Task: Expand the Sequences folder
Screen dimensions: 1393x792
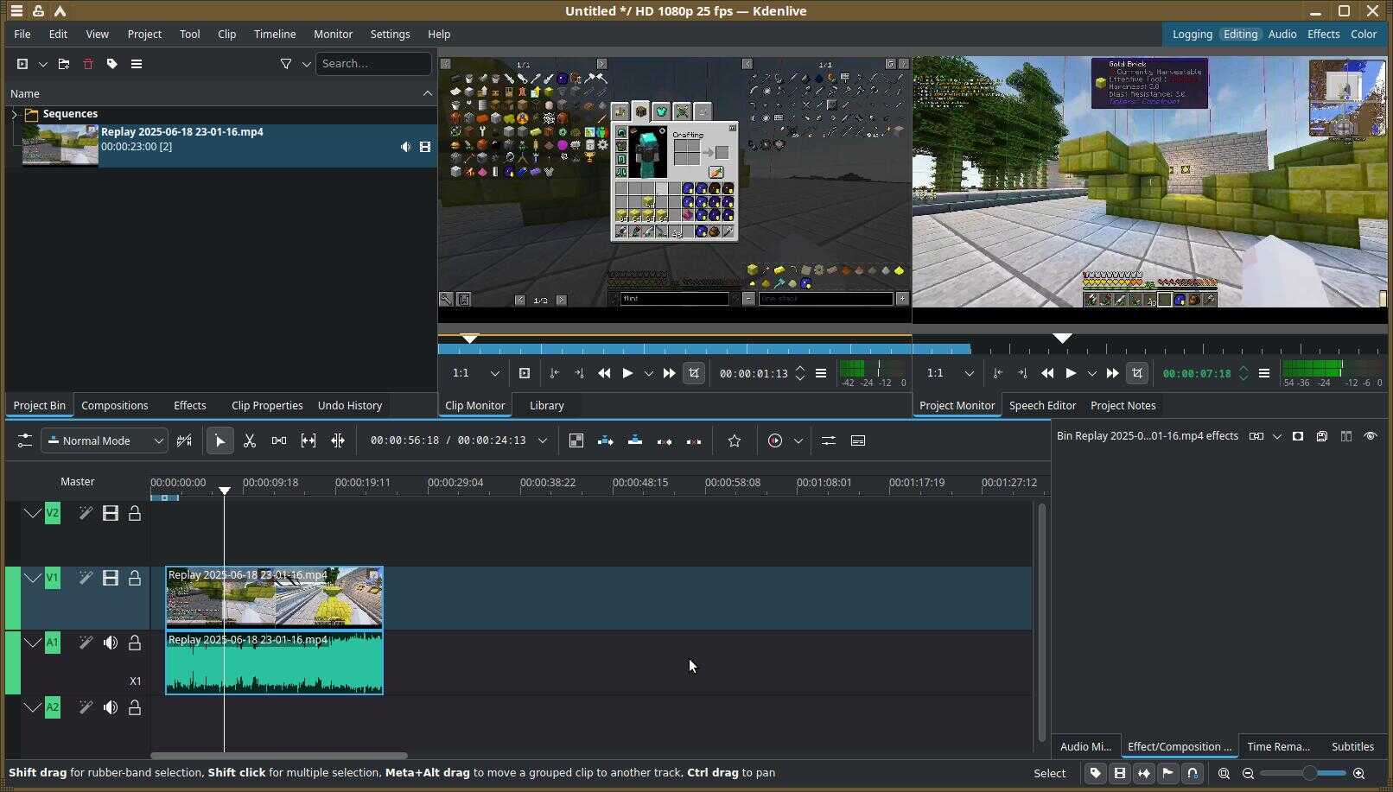Action: pos(14,114)
